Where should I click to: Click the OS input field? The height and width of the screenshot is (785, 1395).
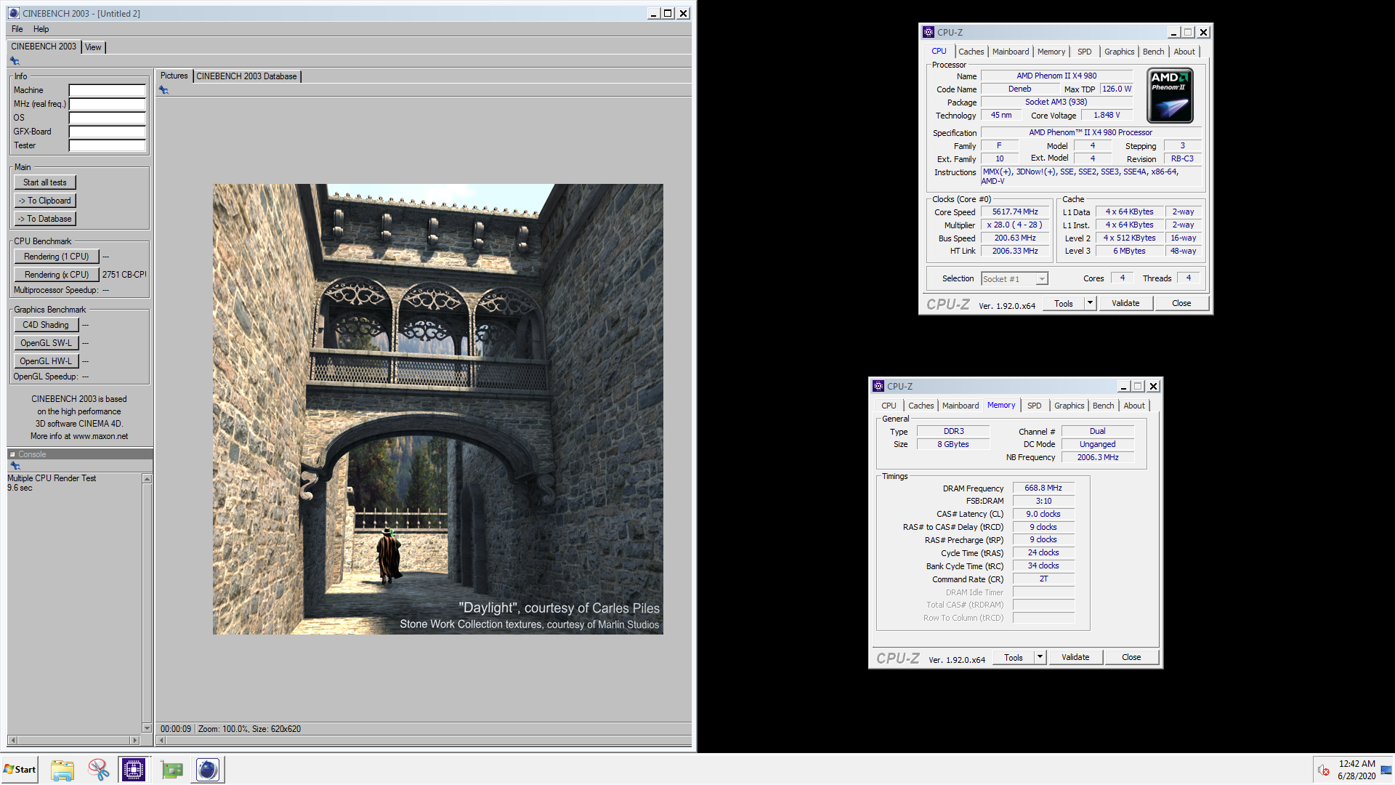pos(108,118)
